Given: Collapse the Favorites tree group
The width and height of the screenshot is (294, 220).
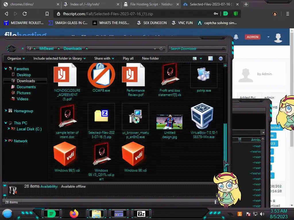Looking at the screenshot, I should pos(6,69).
